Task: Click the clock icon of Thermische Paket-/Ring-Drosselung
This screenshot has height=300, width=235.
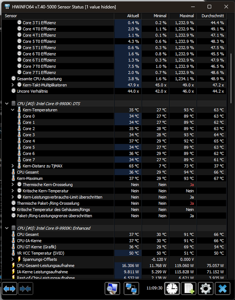Action: coord(13,203)
